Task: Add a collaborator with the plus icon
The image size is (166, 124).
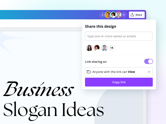Action: 124,15
